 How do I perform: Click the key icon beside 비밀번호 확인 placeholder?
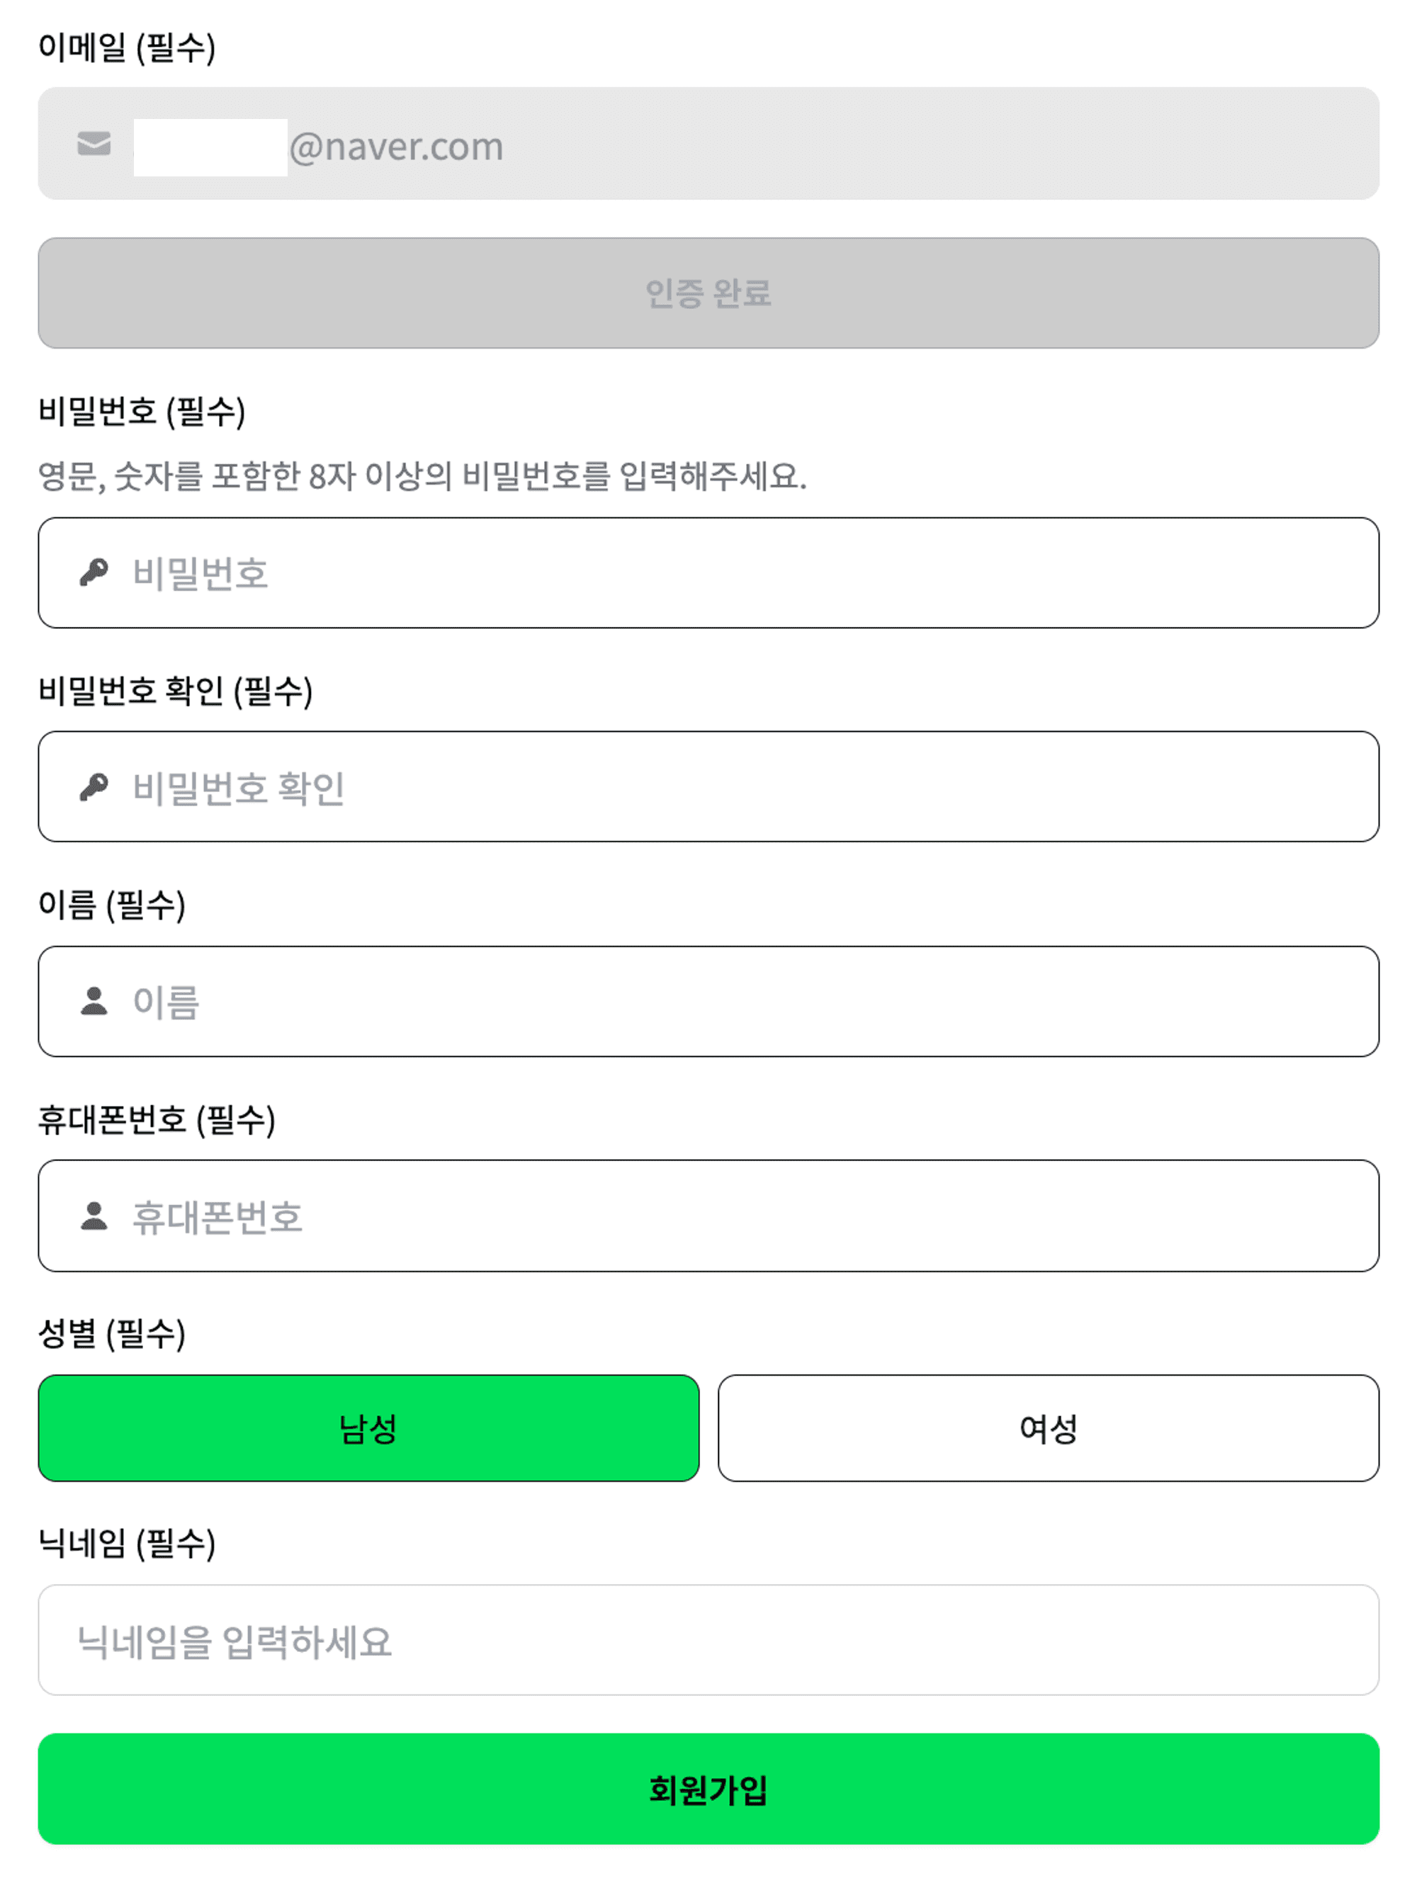pos(94,786)
